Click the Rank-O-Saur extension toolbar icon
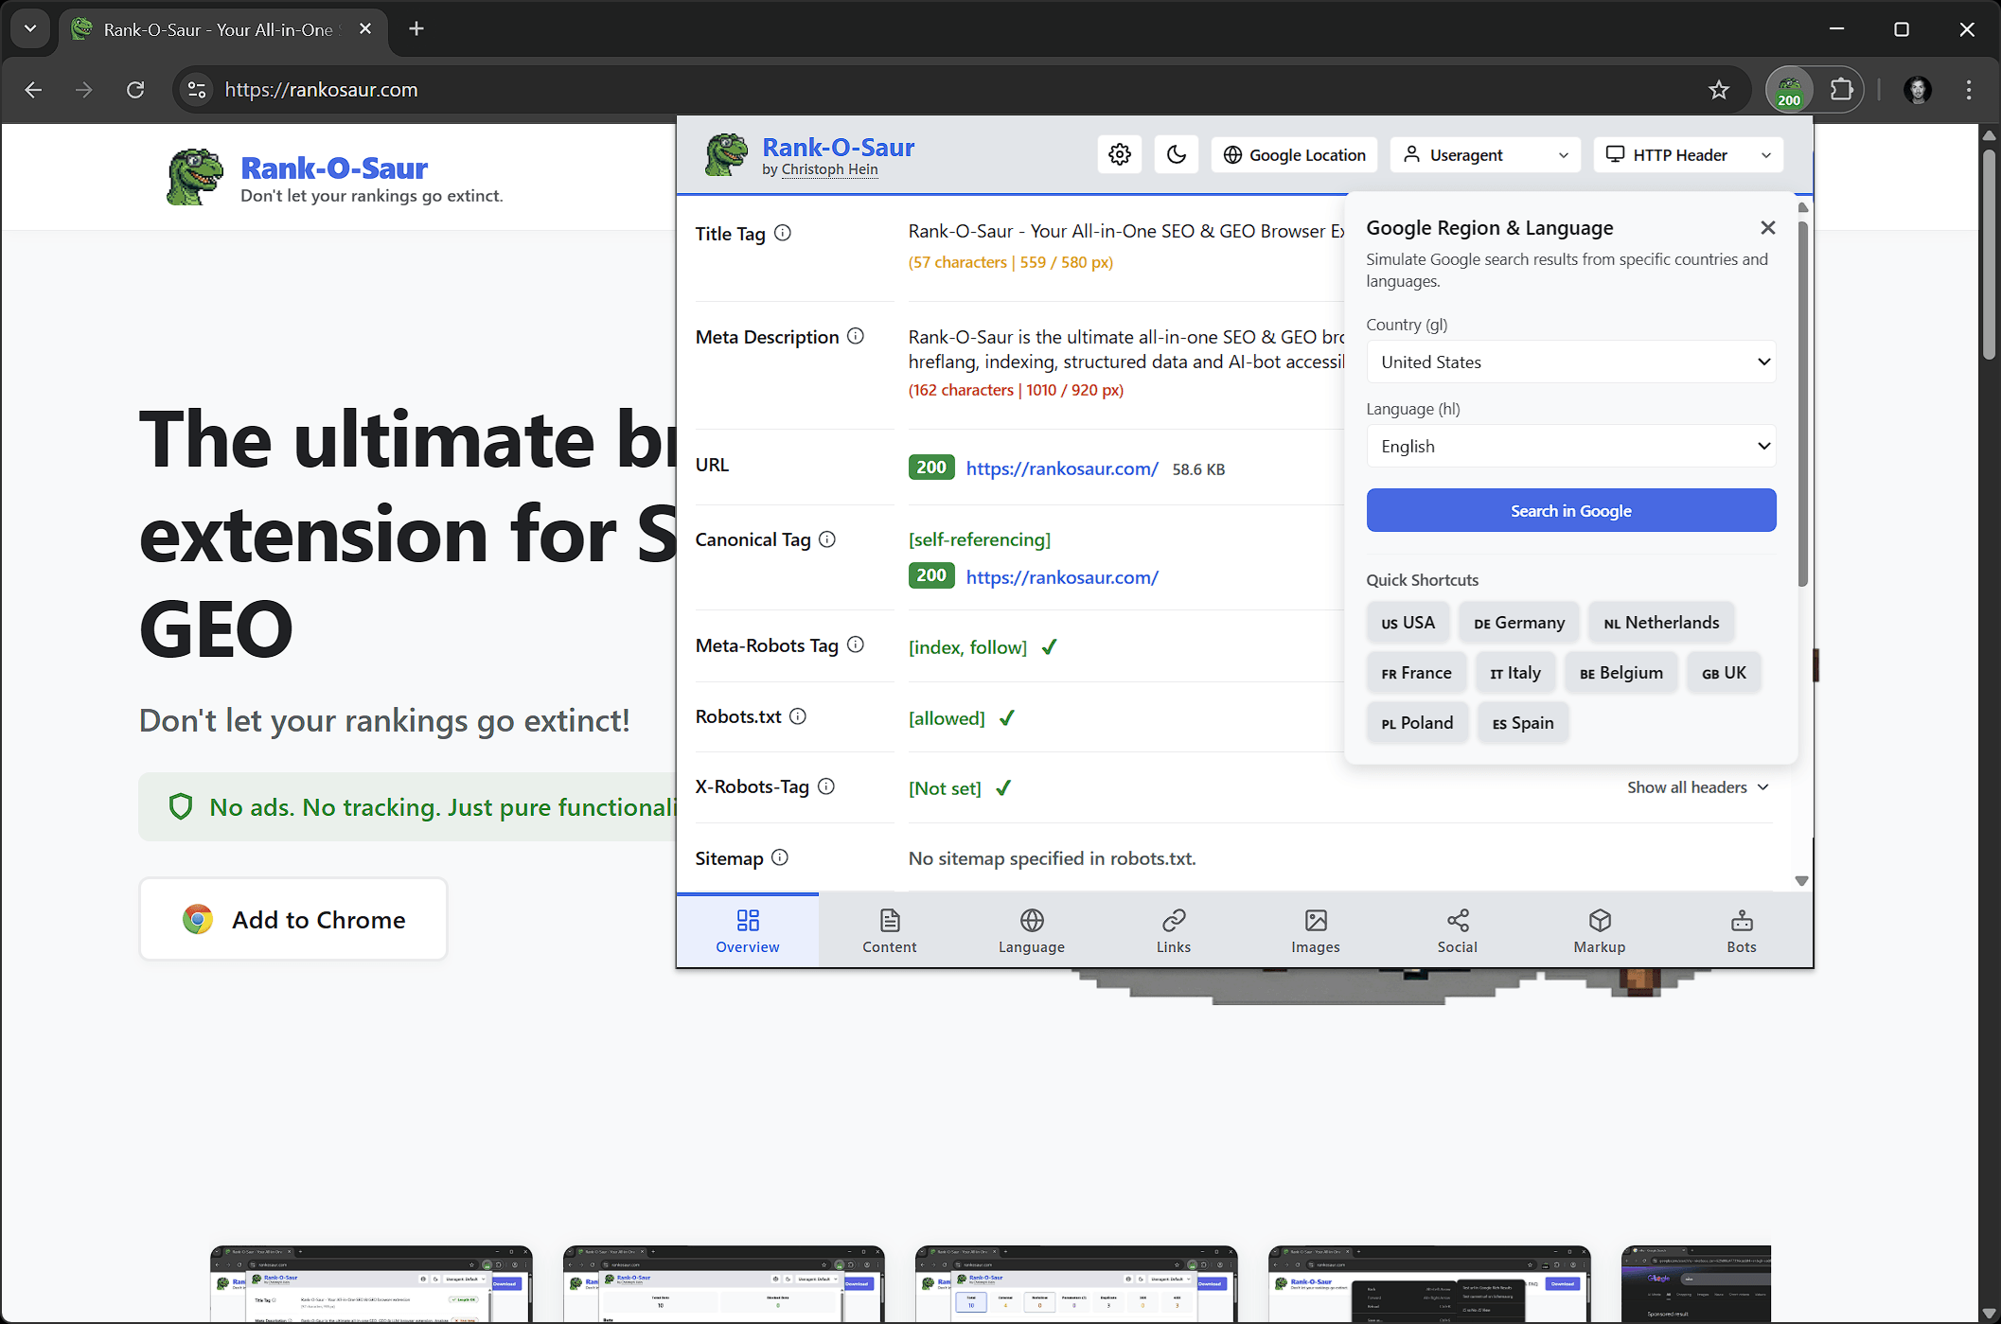The height and width of the screenshot is (1324, 2001). tap(1789, 90)
